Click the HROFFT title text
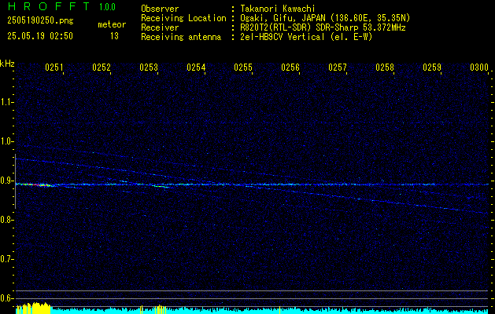495x314 pixels. 49,6
